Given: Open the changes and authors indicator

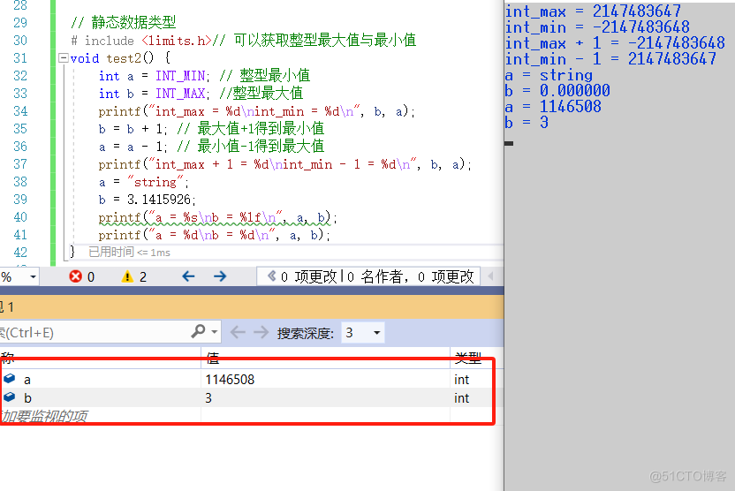Looking at the screenshot, I should 369,276.
